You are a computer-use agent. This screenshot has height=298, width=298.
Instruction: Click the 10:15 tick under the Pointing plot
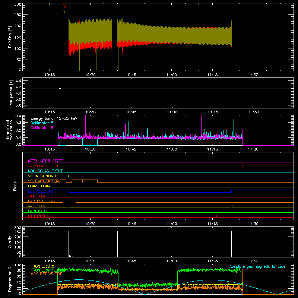[50, 75]
